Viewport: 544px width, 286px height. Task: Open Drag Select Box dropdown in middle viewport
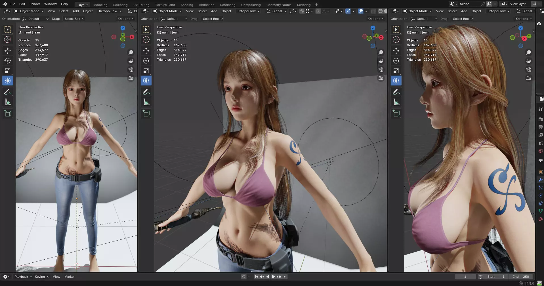[x=213, y=19]
